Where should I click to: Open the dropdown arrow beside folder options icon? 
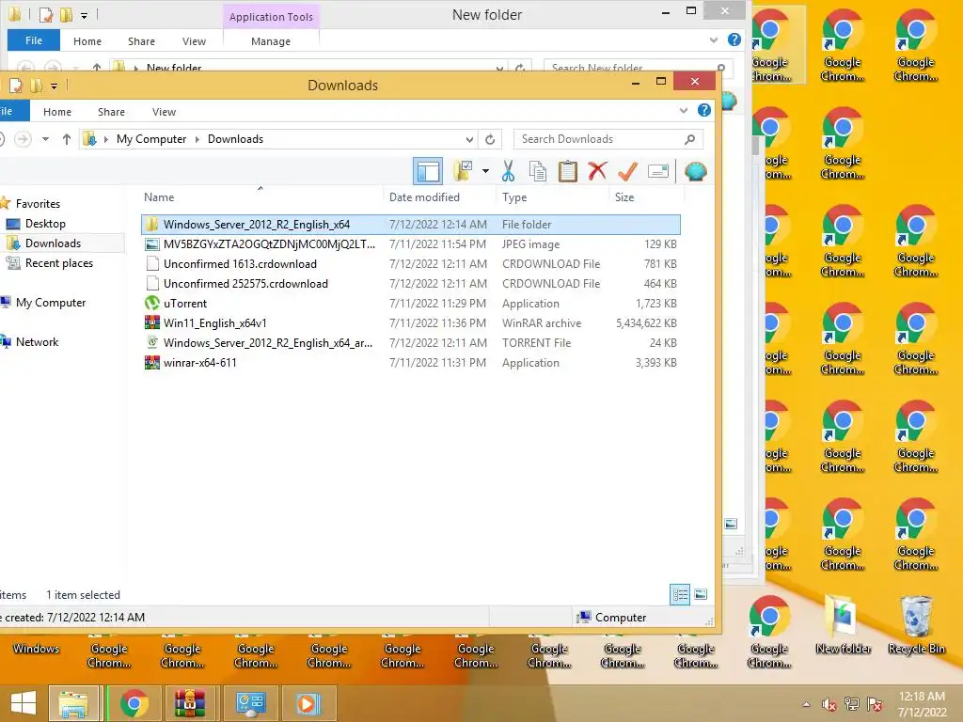pyautogui.click(x=485, y=171)
